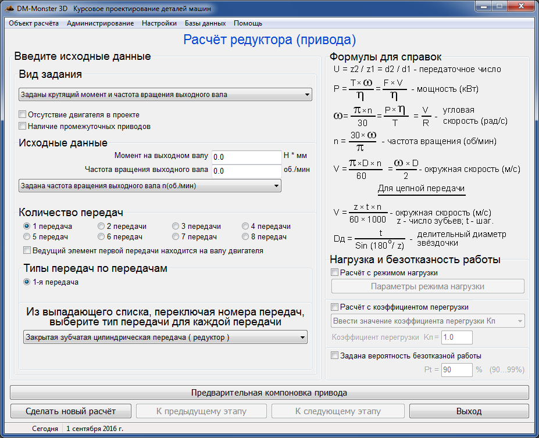This screenshot has height=438, width=539.
Task: Click the Pt probability value field
Action: [457, 369]
